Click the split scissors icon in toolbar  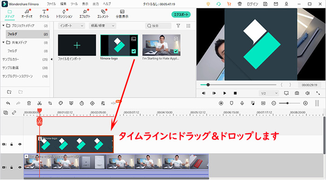[x=40, y=103]
